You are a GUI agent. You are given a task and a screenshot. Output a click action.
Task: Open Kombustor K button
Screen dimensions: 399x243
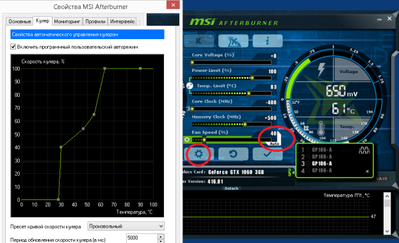pos(199,41)
